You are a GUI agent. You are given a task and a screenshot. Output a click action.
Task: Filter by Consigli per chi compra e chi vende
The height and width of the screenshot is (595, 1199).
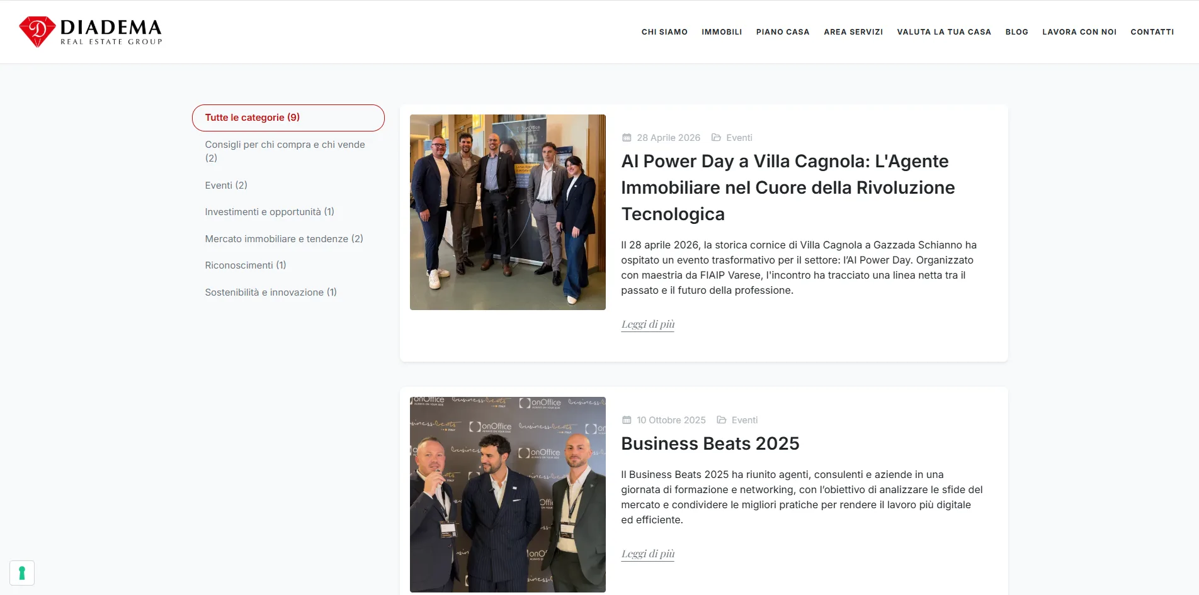pos(288,152)
